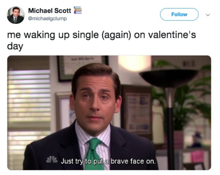This screenshot has width=220, height=175.
Task: Click the word '(again)' in the tweet
Action: [116, 35]
